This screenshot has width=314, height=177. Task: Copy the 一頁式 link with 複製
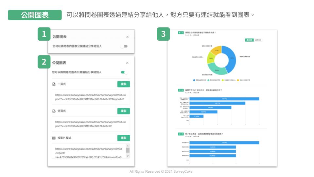[124, 84]
